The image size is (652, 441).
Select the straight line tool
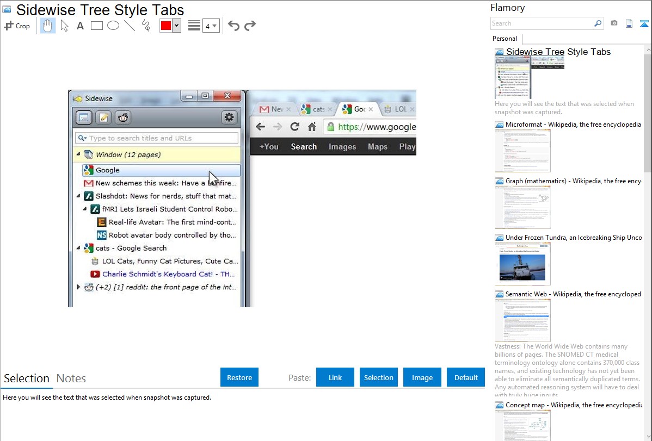[130, 26]
